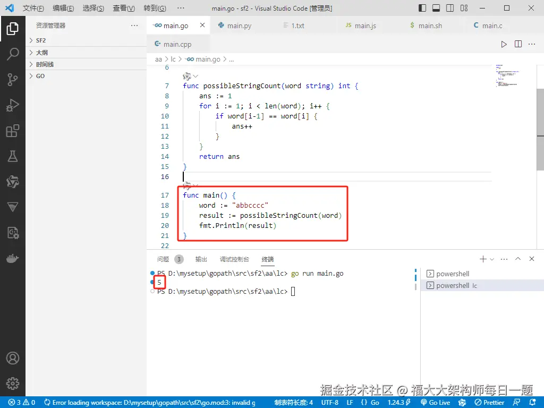This screenshot has height=408, width=544.
Task: Open errors and warnings status indicator
Action: pyautogui.click(x=22, y=403)
